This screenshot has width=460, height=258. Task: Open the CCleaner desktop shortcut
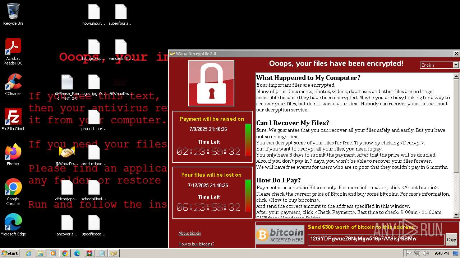pyautogui.click(x=13, y=85)
